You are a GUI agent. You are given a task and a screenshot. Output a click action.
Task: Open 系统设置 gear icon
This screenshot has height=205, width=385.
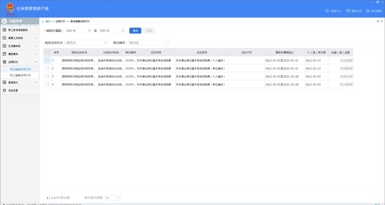pos(5,90)
